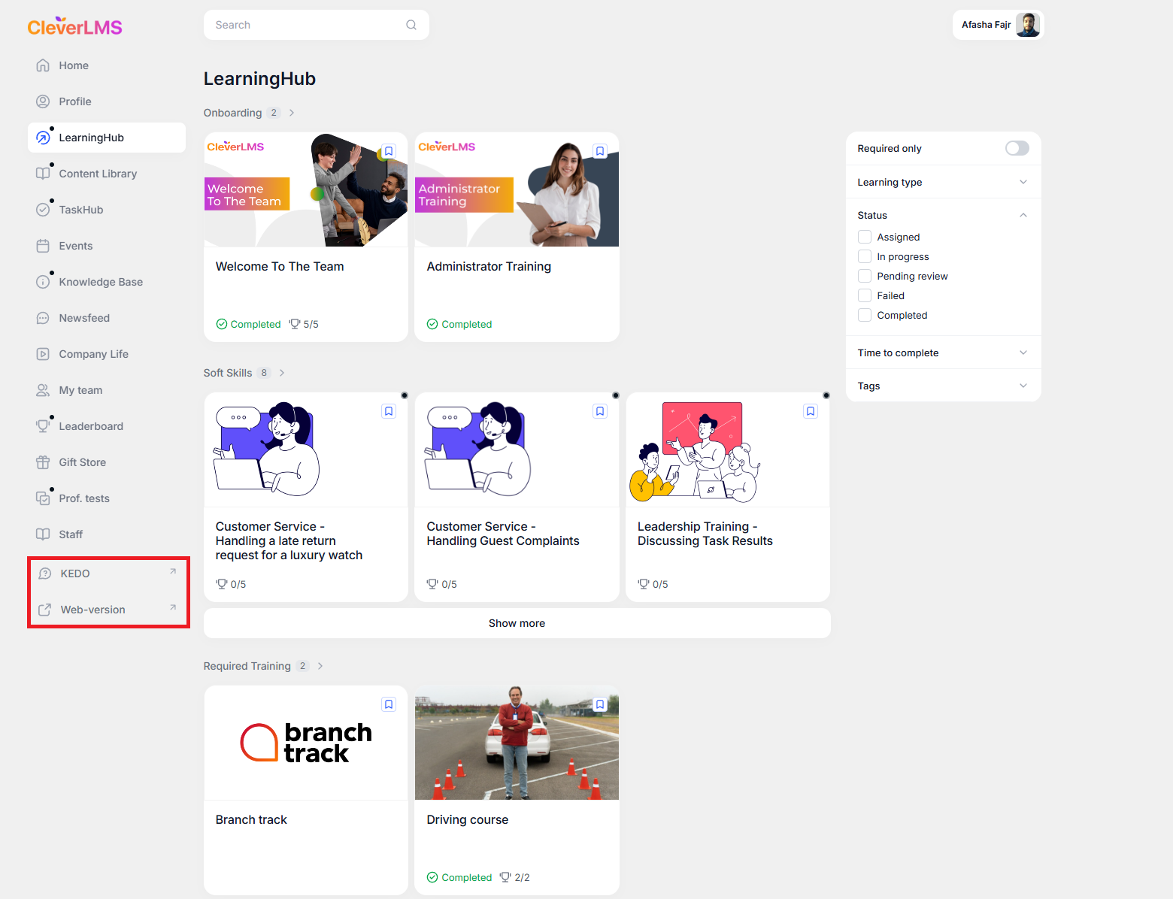1173x899 pixels.
Task: Open the Web-version external link
Action: [x=107, y=610]
